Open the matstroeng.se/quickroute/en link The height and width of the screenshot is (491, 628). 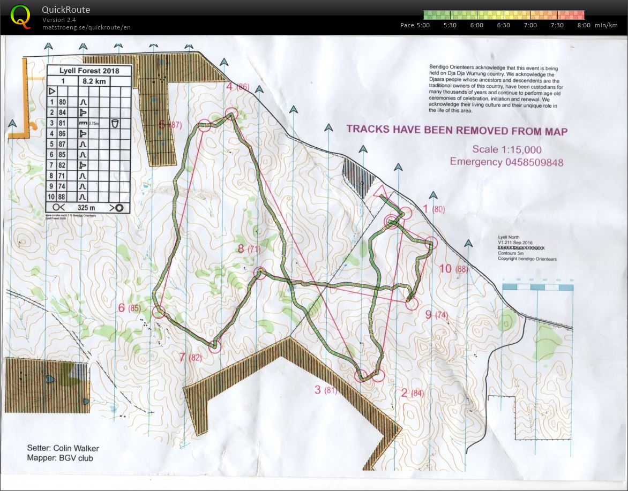(86, 27)
